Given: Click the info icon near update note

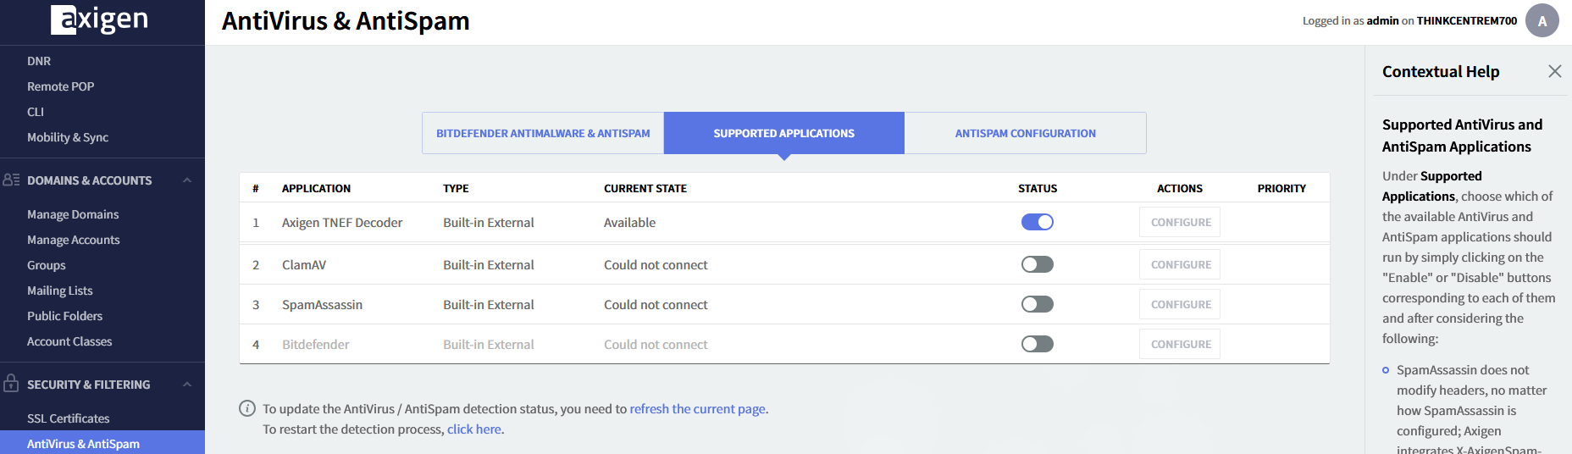Looking at the screenshot, I should click(x=247, y=408).
